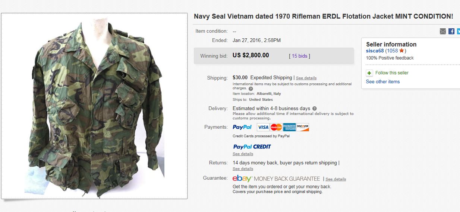
Task: Click the email share icon
Action: click(x=443, y=31)
